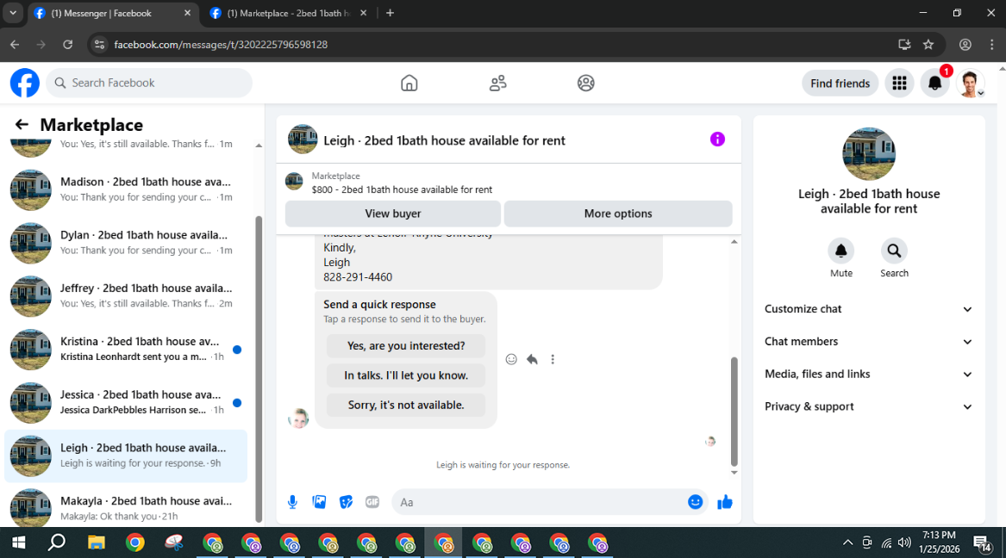Send 'Sorry, it's not available.' response
This screenshot has height=558, width=1006.
406,405
